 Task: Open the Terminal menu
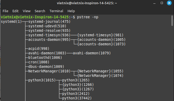56,11
